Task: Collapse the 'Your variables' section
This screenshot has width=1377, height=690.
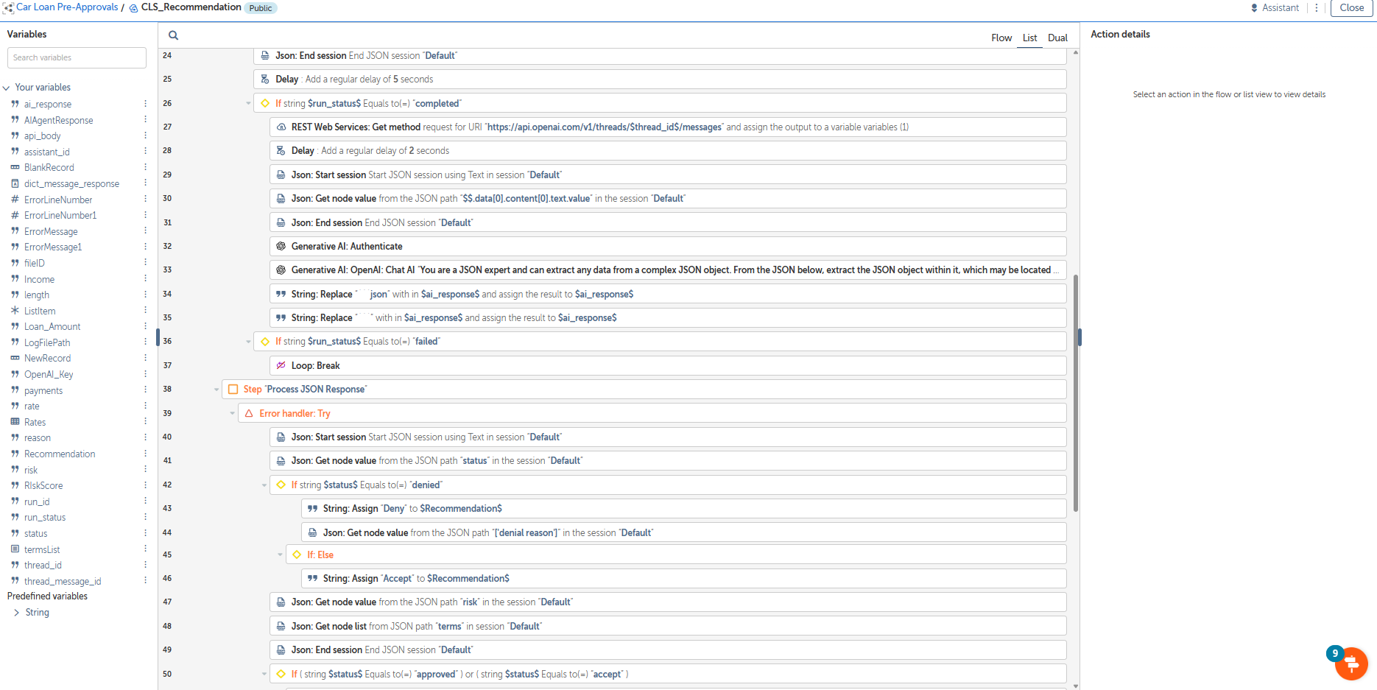Action: point(7,88)
